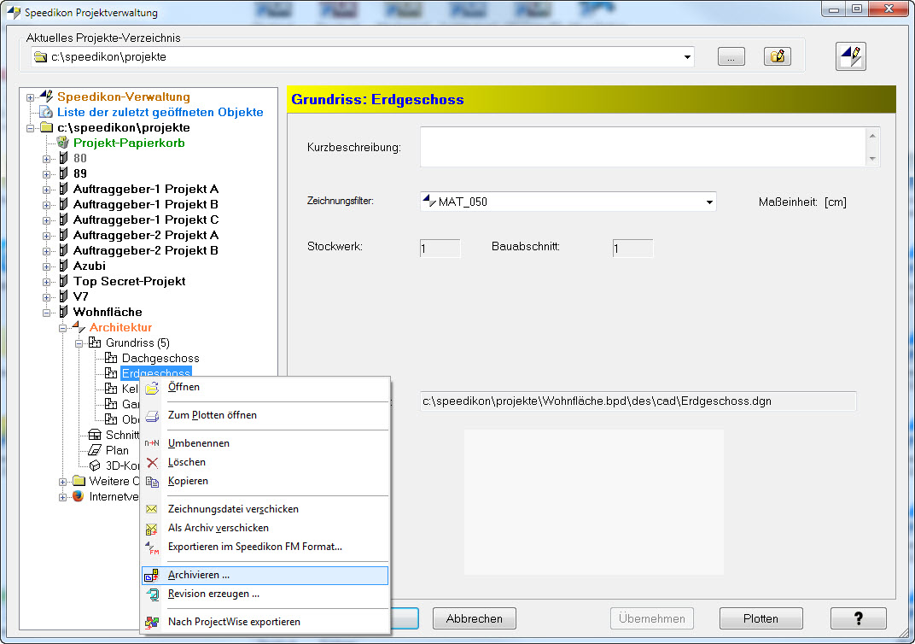Click the Speedikon edit icon button at top right
This screenshot has width=915, height=644.
coord(851,56)
